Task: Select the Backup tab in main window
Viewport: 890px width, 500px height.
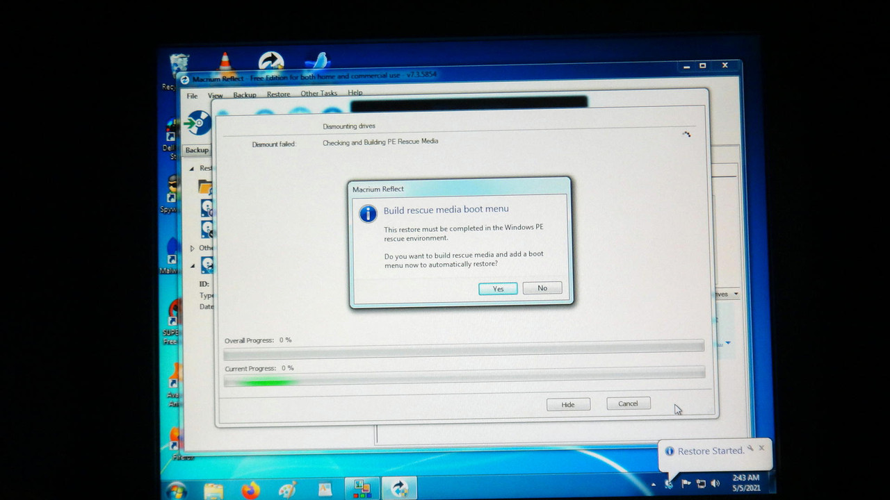Action: 197,150
